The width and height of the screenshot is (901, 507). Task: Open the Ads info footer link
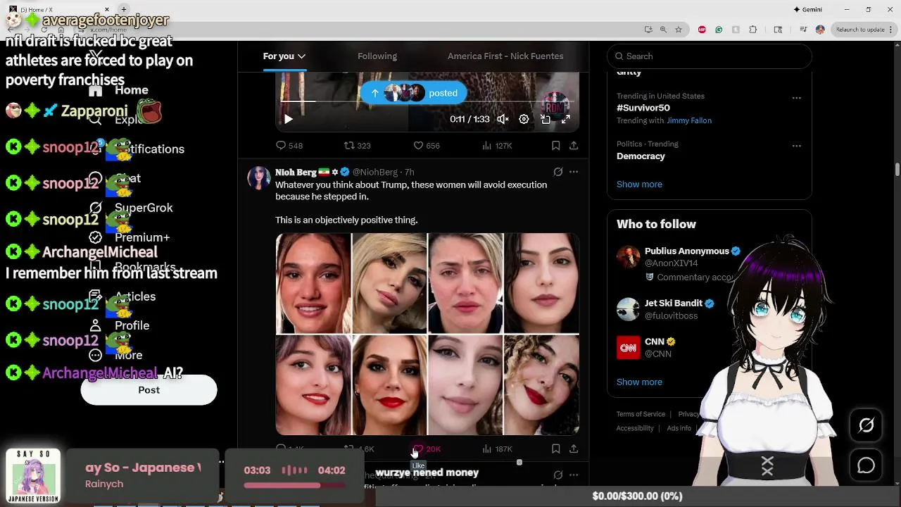(679, 428)
